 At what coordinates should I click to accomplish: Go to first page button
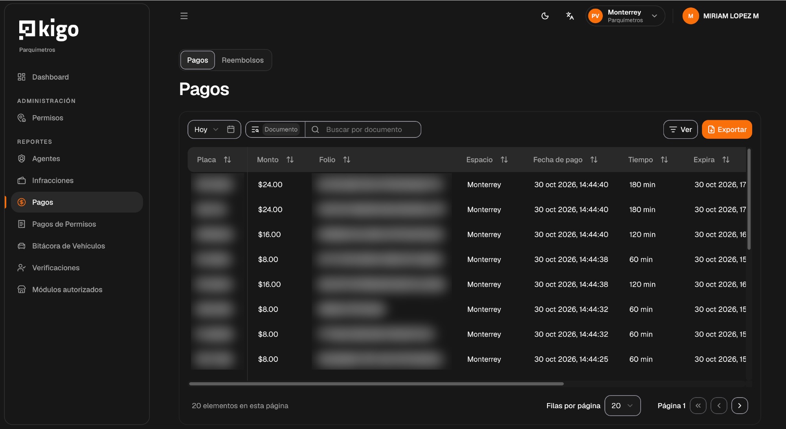[x=698, y=405]
